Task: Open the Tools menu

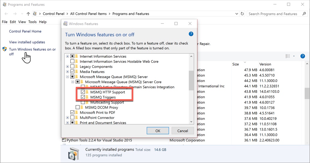Action: [x=32, y=22]
